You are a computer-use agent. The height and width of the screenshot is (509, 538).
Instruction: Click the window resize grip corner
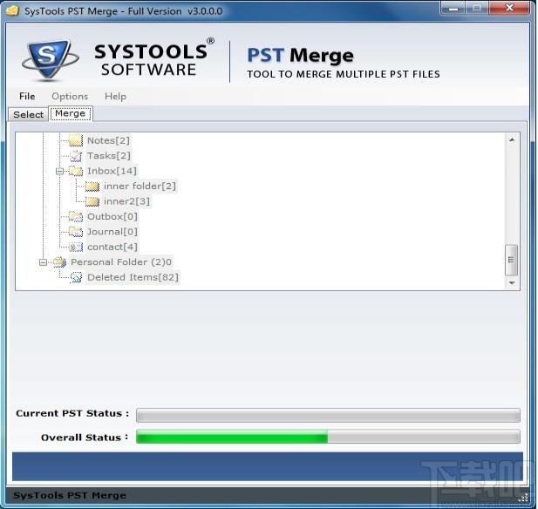coord(524,497)
